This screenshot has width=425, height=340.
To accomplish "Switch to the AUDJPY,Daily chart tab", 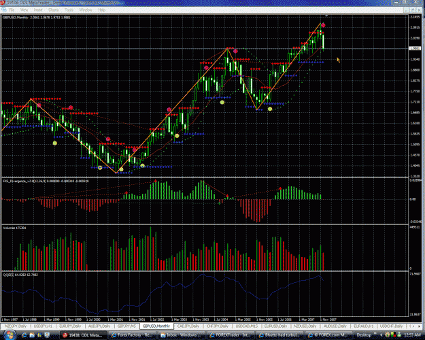I will [99, 326].
